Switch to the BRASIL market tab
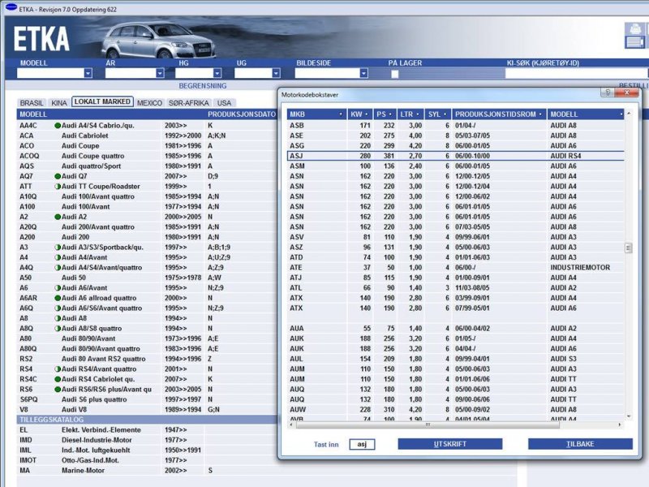 point(32,103)
